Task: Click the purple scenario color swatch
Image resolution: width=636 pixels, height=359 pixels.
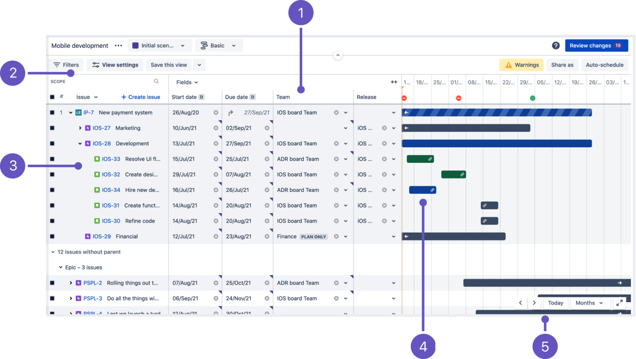Action: pyautogui.click(x=135, y=46)
